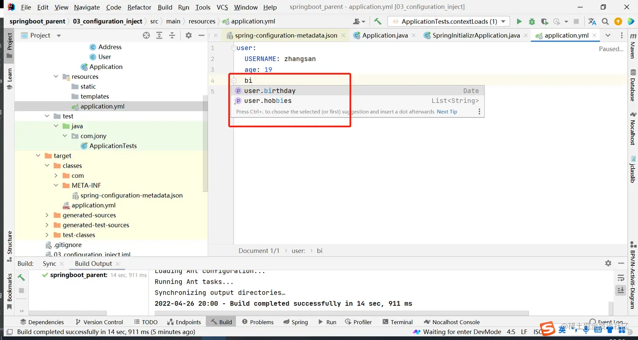The image size is (638, 340).
Task: Start debugging with the bug icon
Action: click(x=532, y=21)
